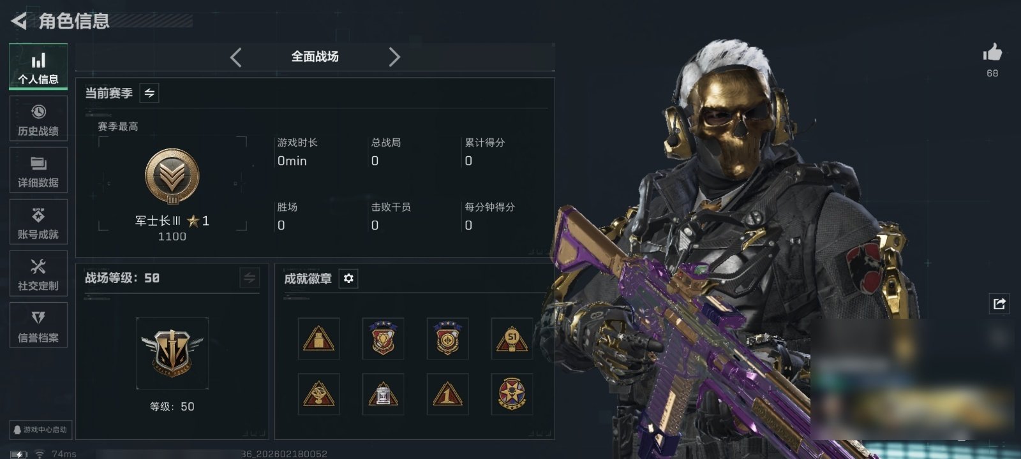Image resolution: width=1021 pixels, height=459 pixels.
Task: Select the star circle achievement badge
Action: 512,394
